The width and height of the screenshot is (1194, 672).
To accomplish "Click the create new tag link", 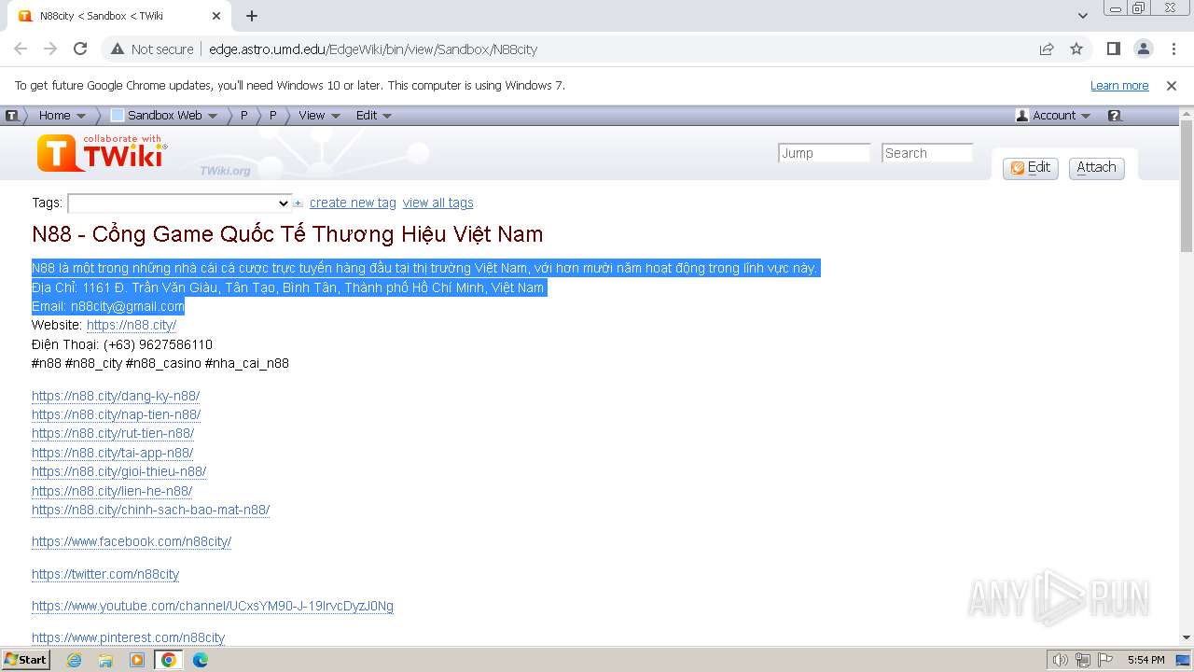I will 353,203.
